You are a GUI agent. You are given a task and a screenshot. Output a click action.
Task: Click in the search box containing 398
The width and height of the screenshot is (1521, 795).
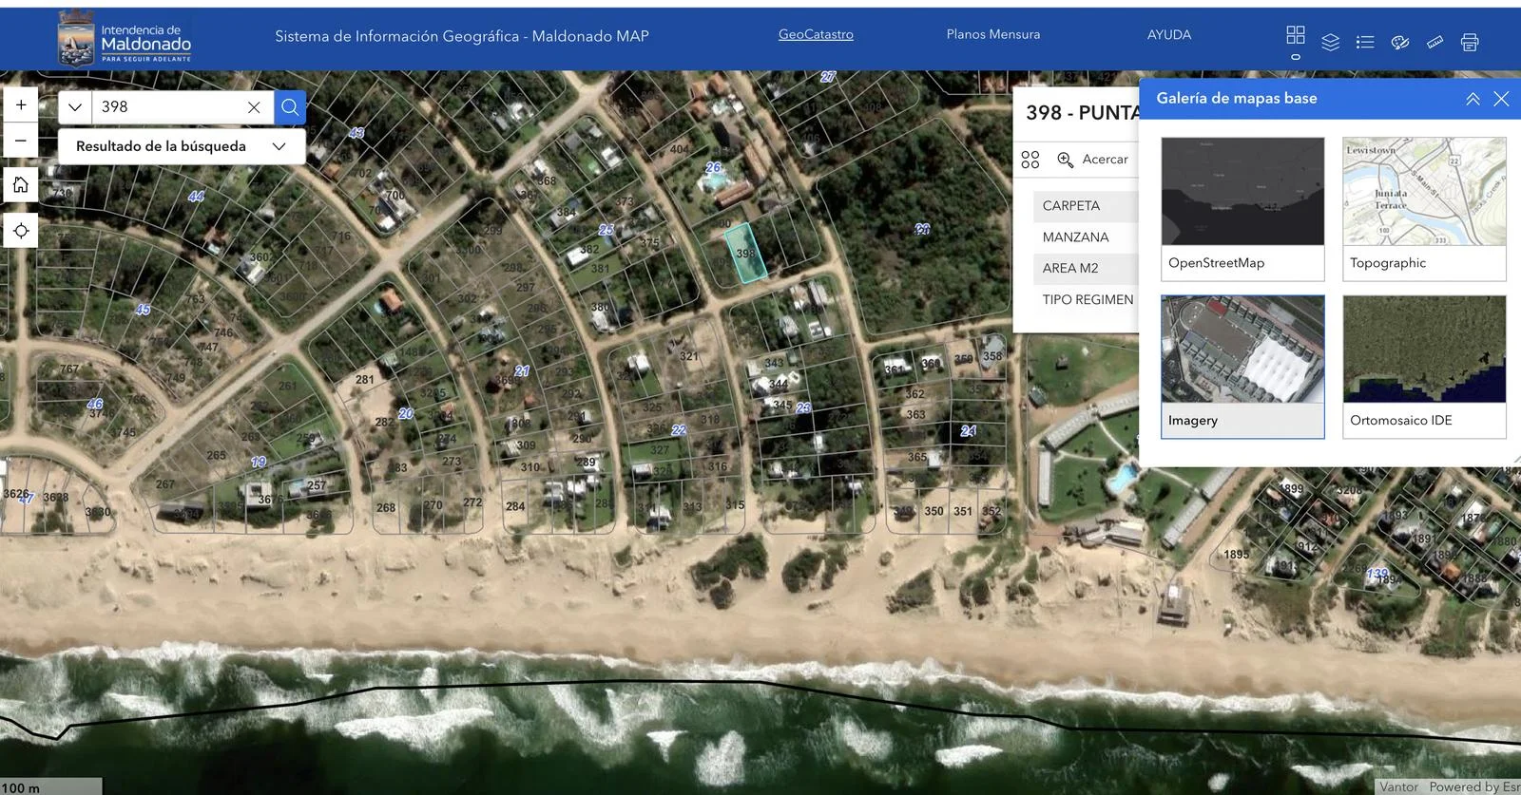click(x=166, y=107)
